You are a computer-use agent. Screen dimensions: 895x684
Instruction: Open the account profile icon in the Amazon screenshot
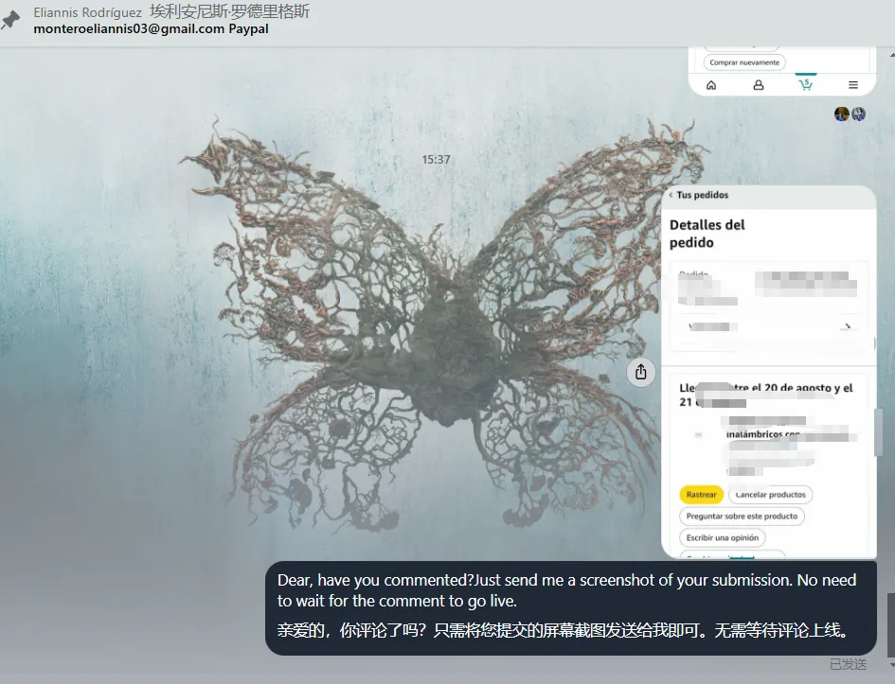click(x=759, y=85)
